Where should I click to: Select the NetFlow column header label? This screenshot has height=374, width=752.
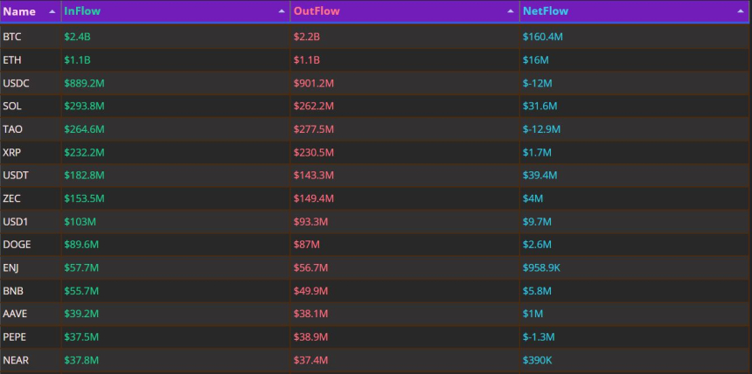[x=546, y=12]
